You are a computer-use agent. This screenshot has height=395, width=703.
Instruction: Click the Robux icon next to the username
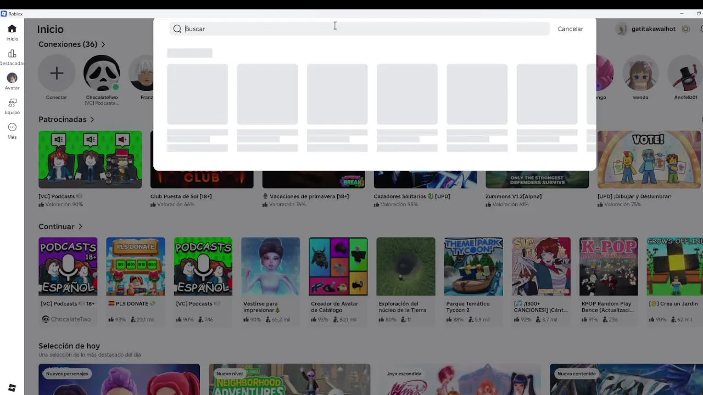[685, 29]
